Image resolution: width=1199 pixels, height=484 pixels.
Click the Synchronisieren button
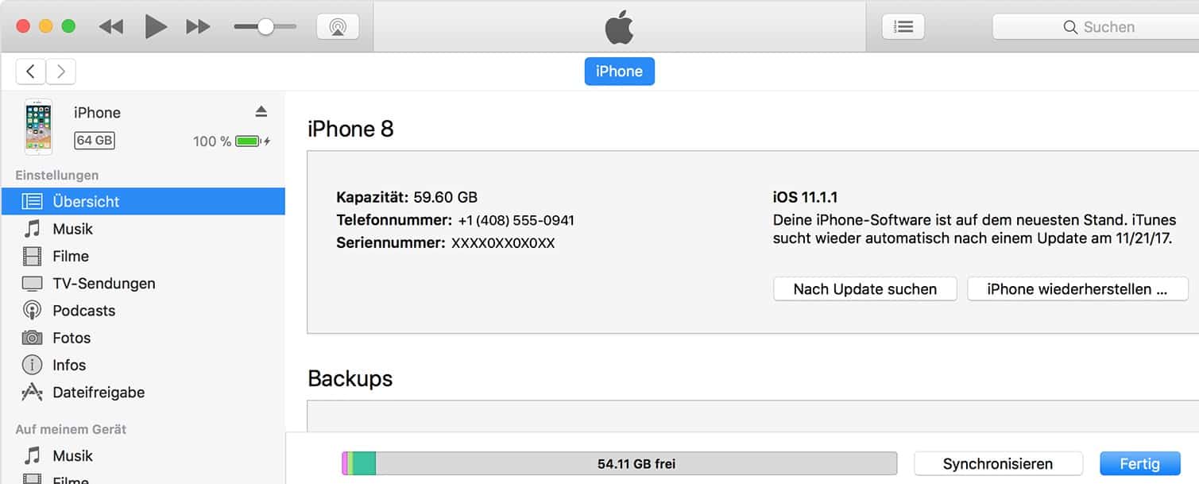998,463
